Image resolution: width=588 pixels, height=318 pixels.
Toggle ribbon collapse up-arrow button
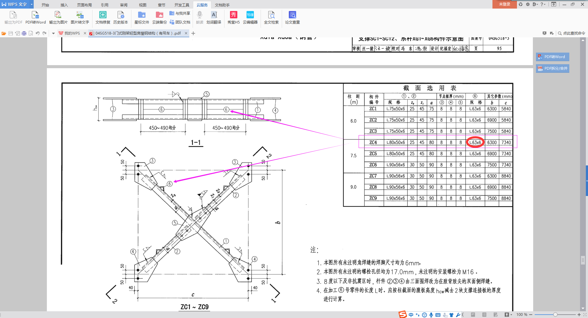[x=554, y=4]
